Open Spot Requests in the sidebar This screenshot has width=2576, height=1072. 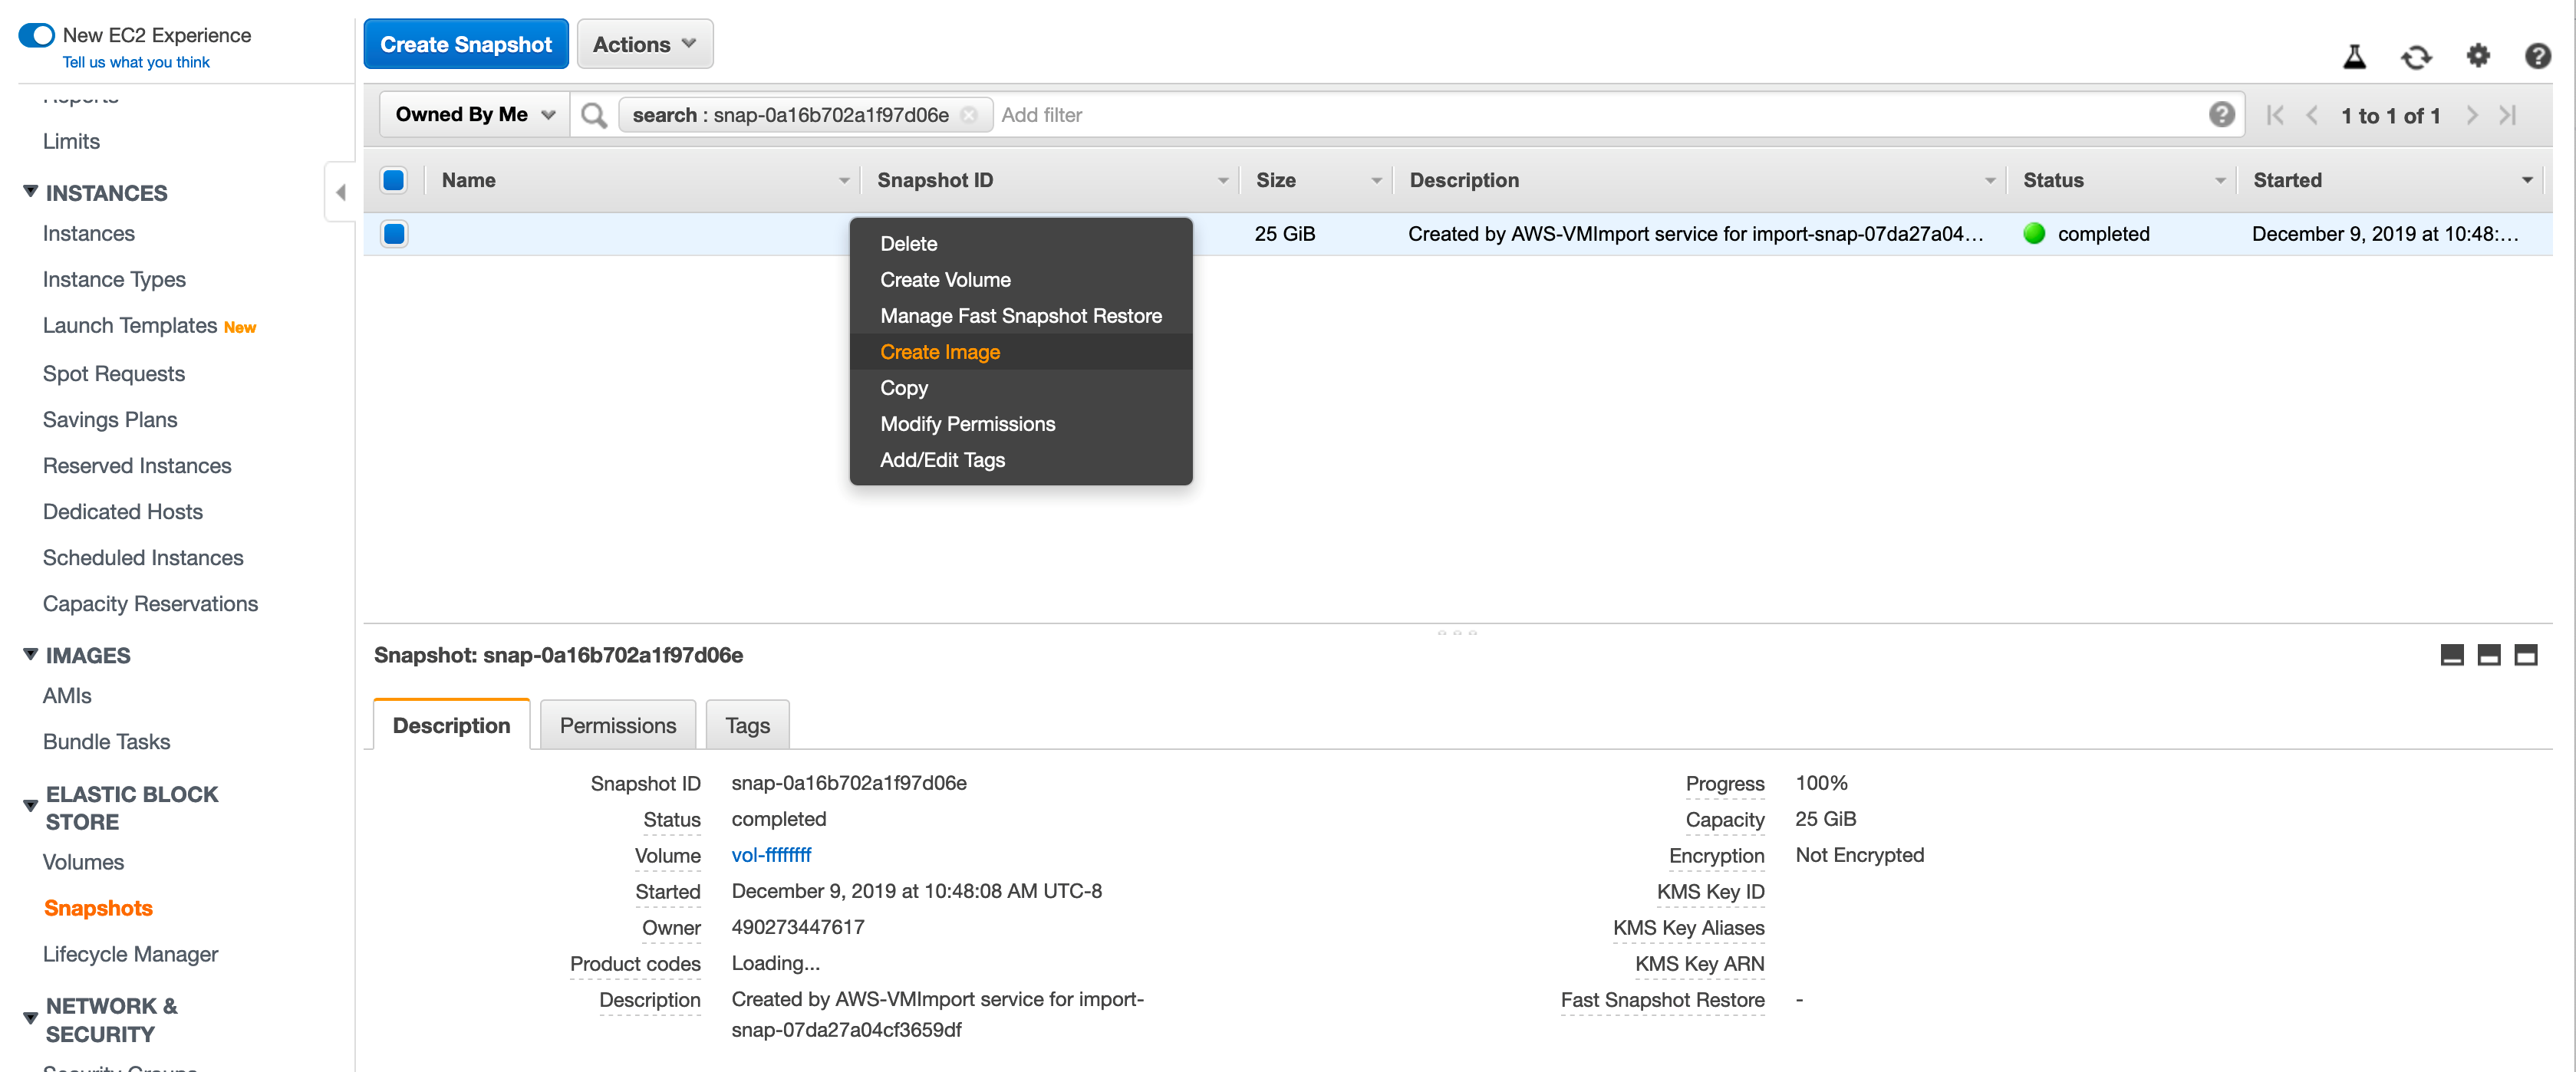click(x=114, y=374)
